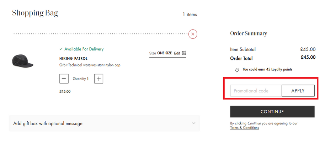The image size is (320, 144).
Task: Decrease quantity with the minus button
Action: point(64,79)
